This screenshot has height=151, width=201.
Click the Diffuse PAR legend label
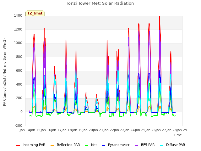tap(176, 145)
